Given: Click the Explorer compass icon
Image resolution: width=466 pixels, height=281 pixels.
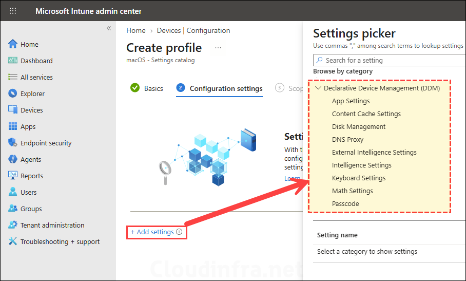Looking at the screenshot, I should (13, 93).
